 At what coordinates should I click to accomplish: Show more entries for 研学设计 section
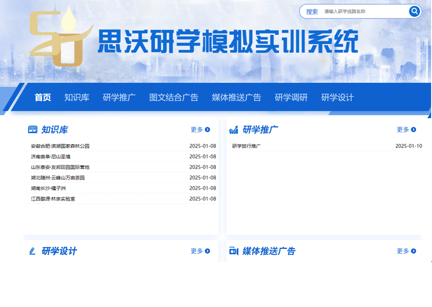click(x=200, y=251)
